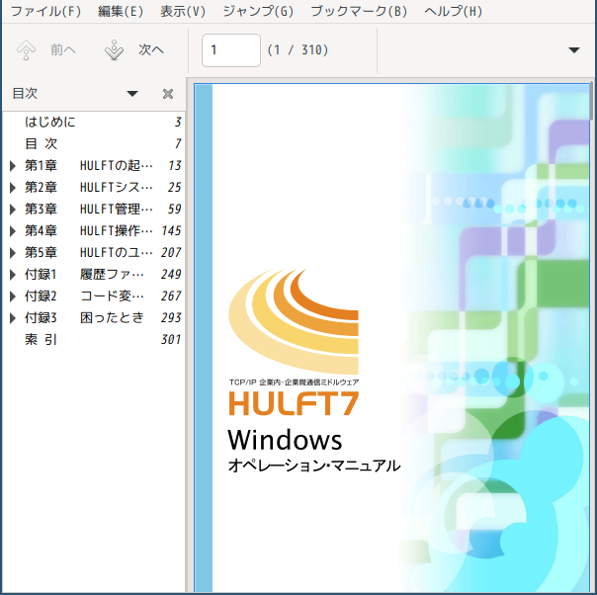597x595 pixels.
Task: Click the previous page up-arrow icon
Action: [x=26, y=49]
